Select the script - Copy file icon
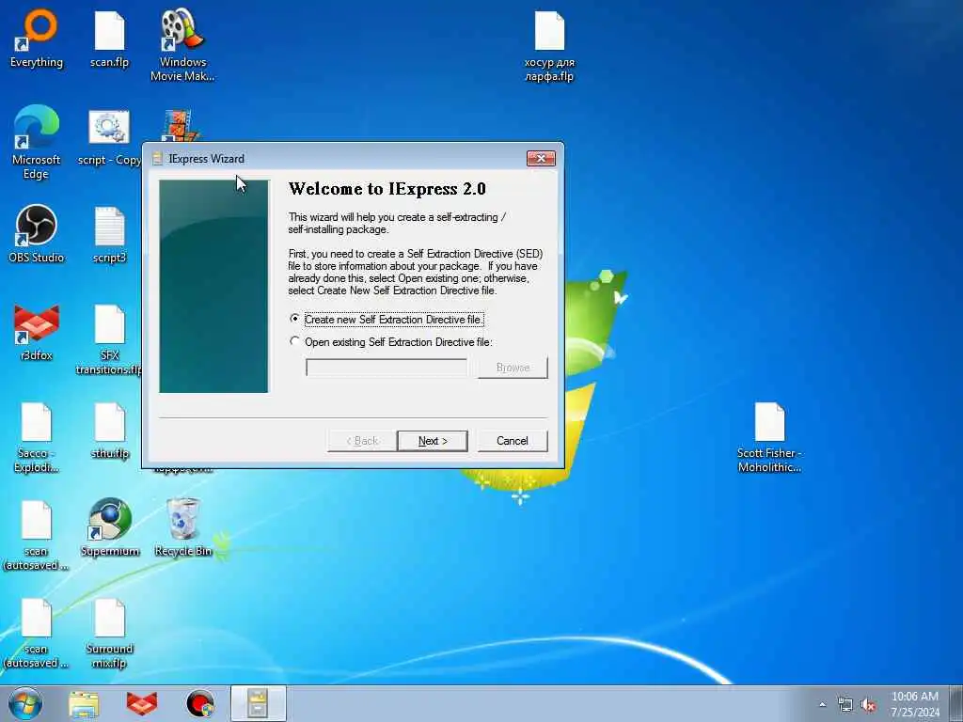The image size is (963, 722). click(x=109, y=138)
